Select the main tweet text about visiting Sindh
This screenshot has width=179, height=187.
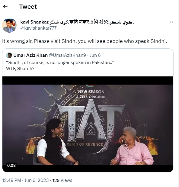point(85,41)
